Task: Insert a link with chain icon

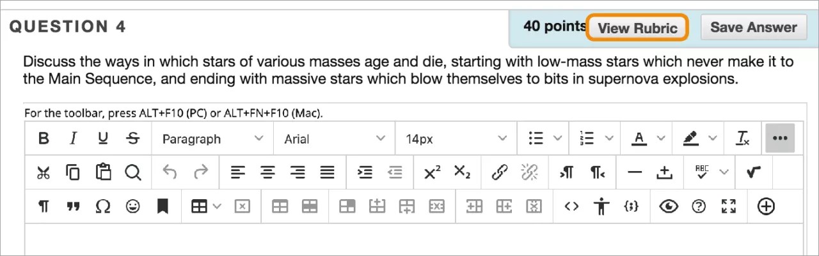Action: tap(499, 172)
